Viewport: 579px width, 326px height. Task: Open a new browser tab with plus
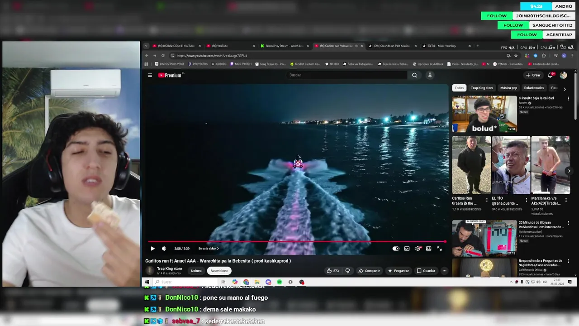(478, 46)
